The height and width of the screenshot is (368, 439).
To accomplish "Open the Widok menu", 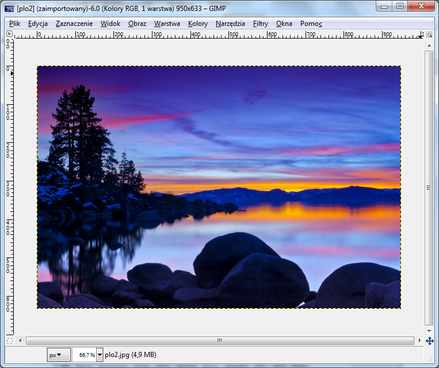I will (110, 24).
